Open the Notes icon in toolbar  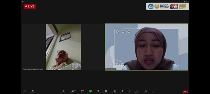tap(146, 91)
